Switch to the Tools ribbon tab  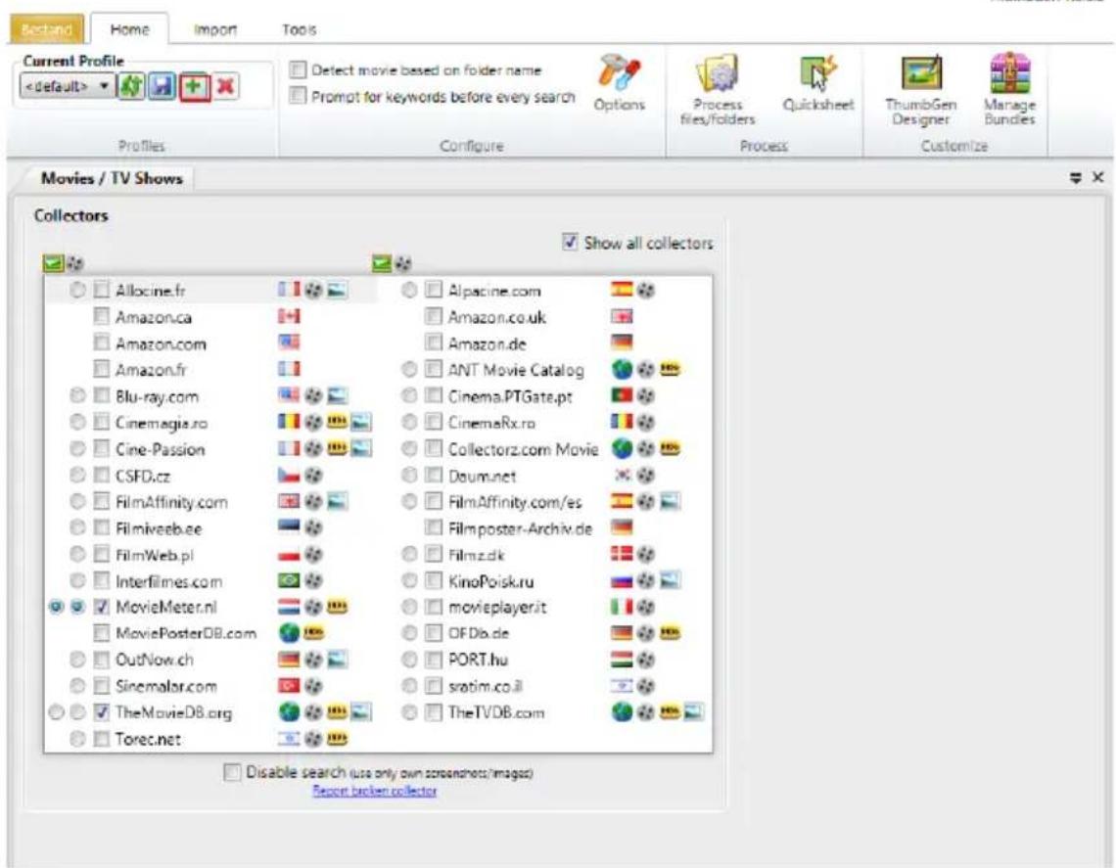(299, 29)
